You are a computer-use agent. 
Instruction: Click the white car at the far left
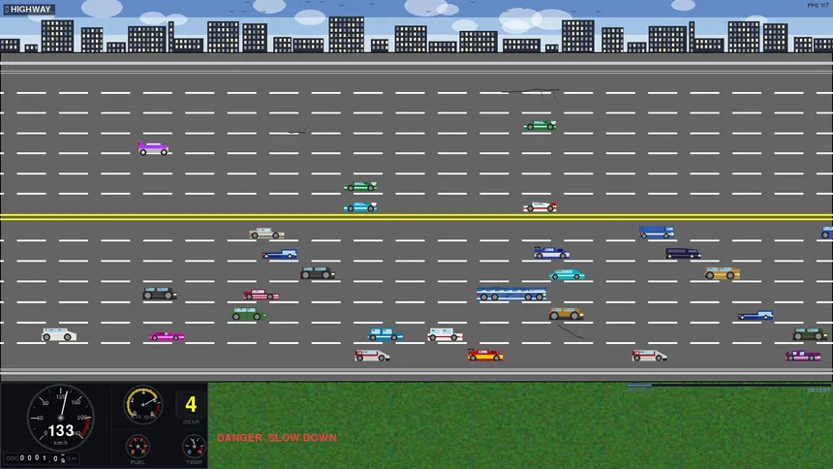click(59, 334)
